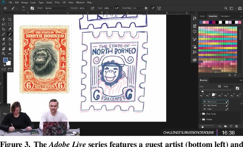Image resolution: width=243 pixels, height=147 pixels.
Task: Expand the Main Tools brush folder
Action: 201,114
